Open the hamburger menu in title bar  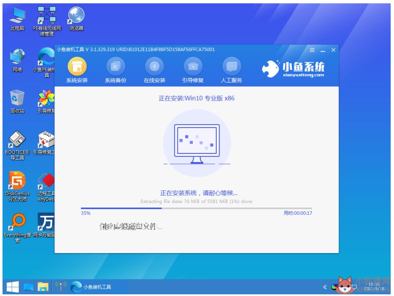click(312, 50)
